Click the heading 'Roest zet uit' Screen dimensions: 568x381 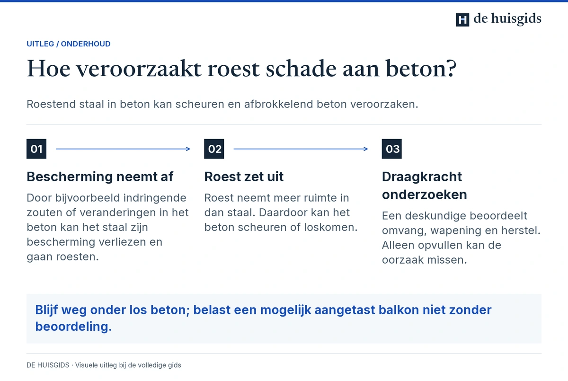(244, 177)
